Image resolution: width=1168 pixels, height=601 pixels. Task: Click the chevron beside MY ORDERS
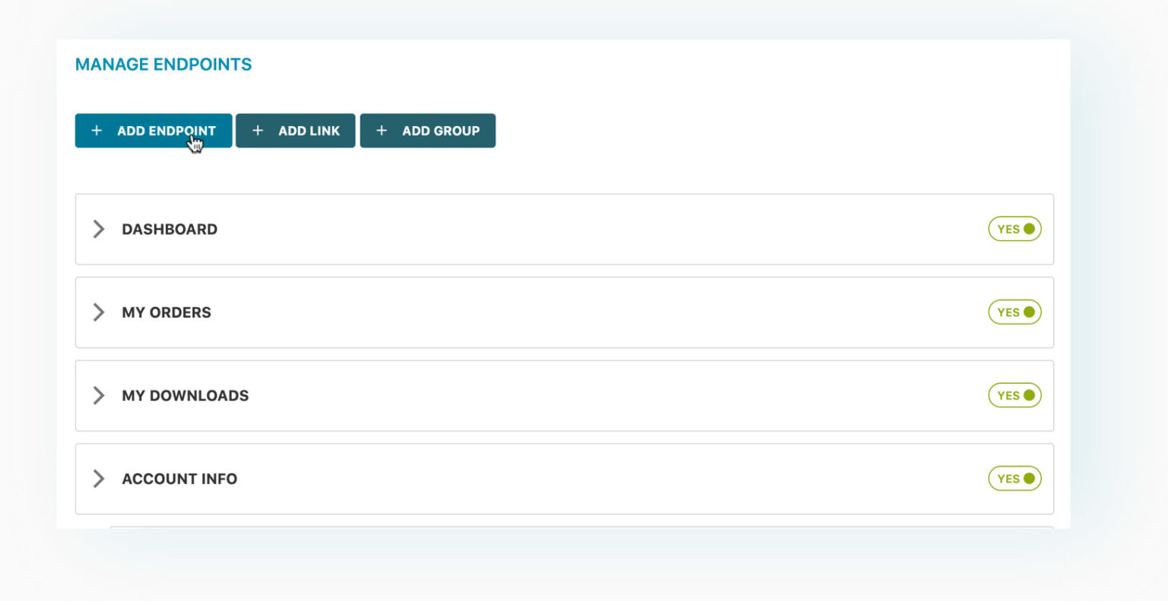[98, 312]
